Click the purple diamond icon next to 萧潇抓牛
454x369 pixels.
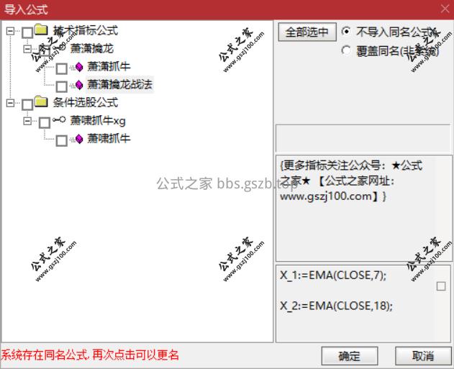click(78, 67)
